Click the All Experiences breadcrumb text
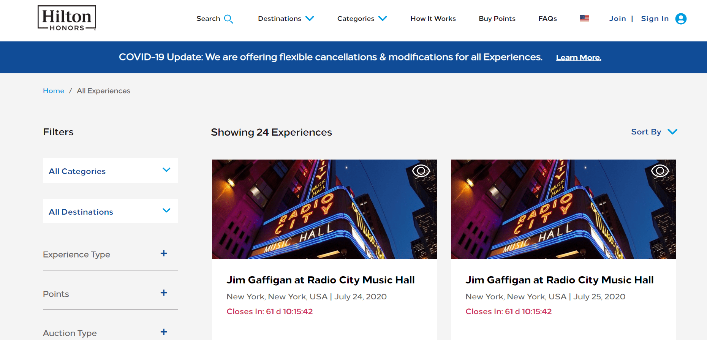Screen dimensions: 707x340 103,91
